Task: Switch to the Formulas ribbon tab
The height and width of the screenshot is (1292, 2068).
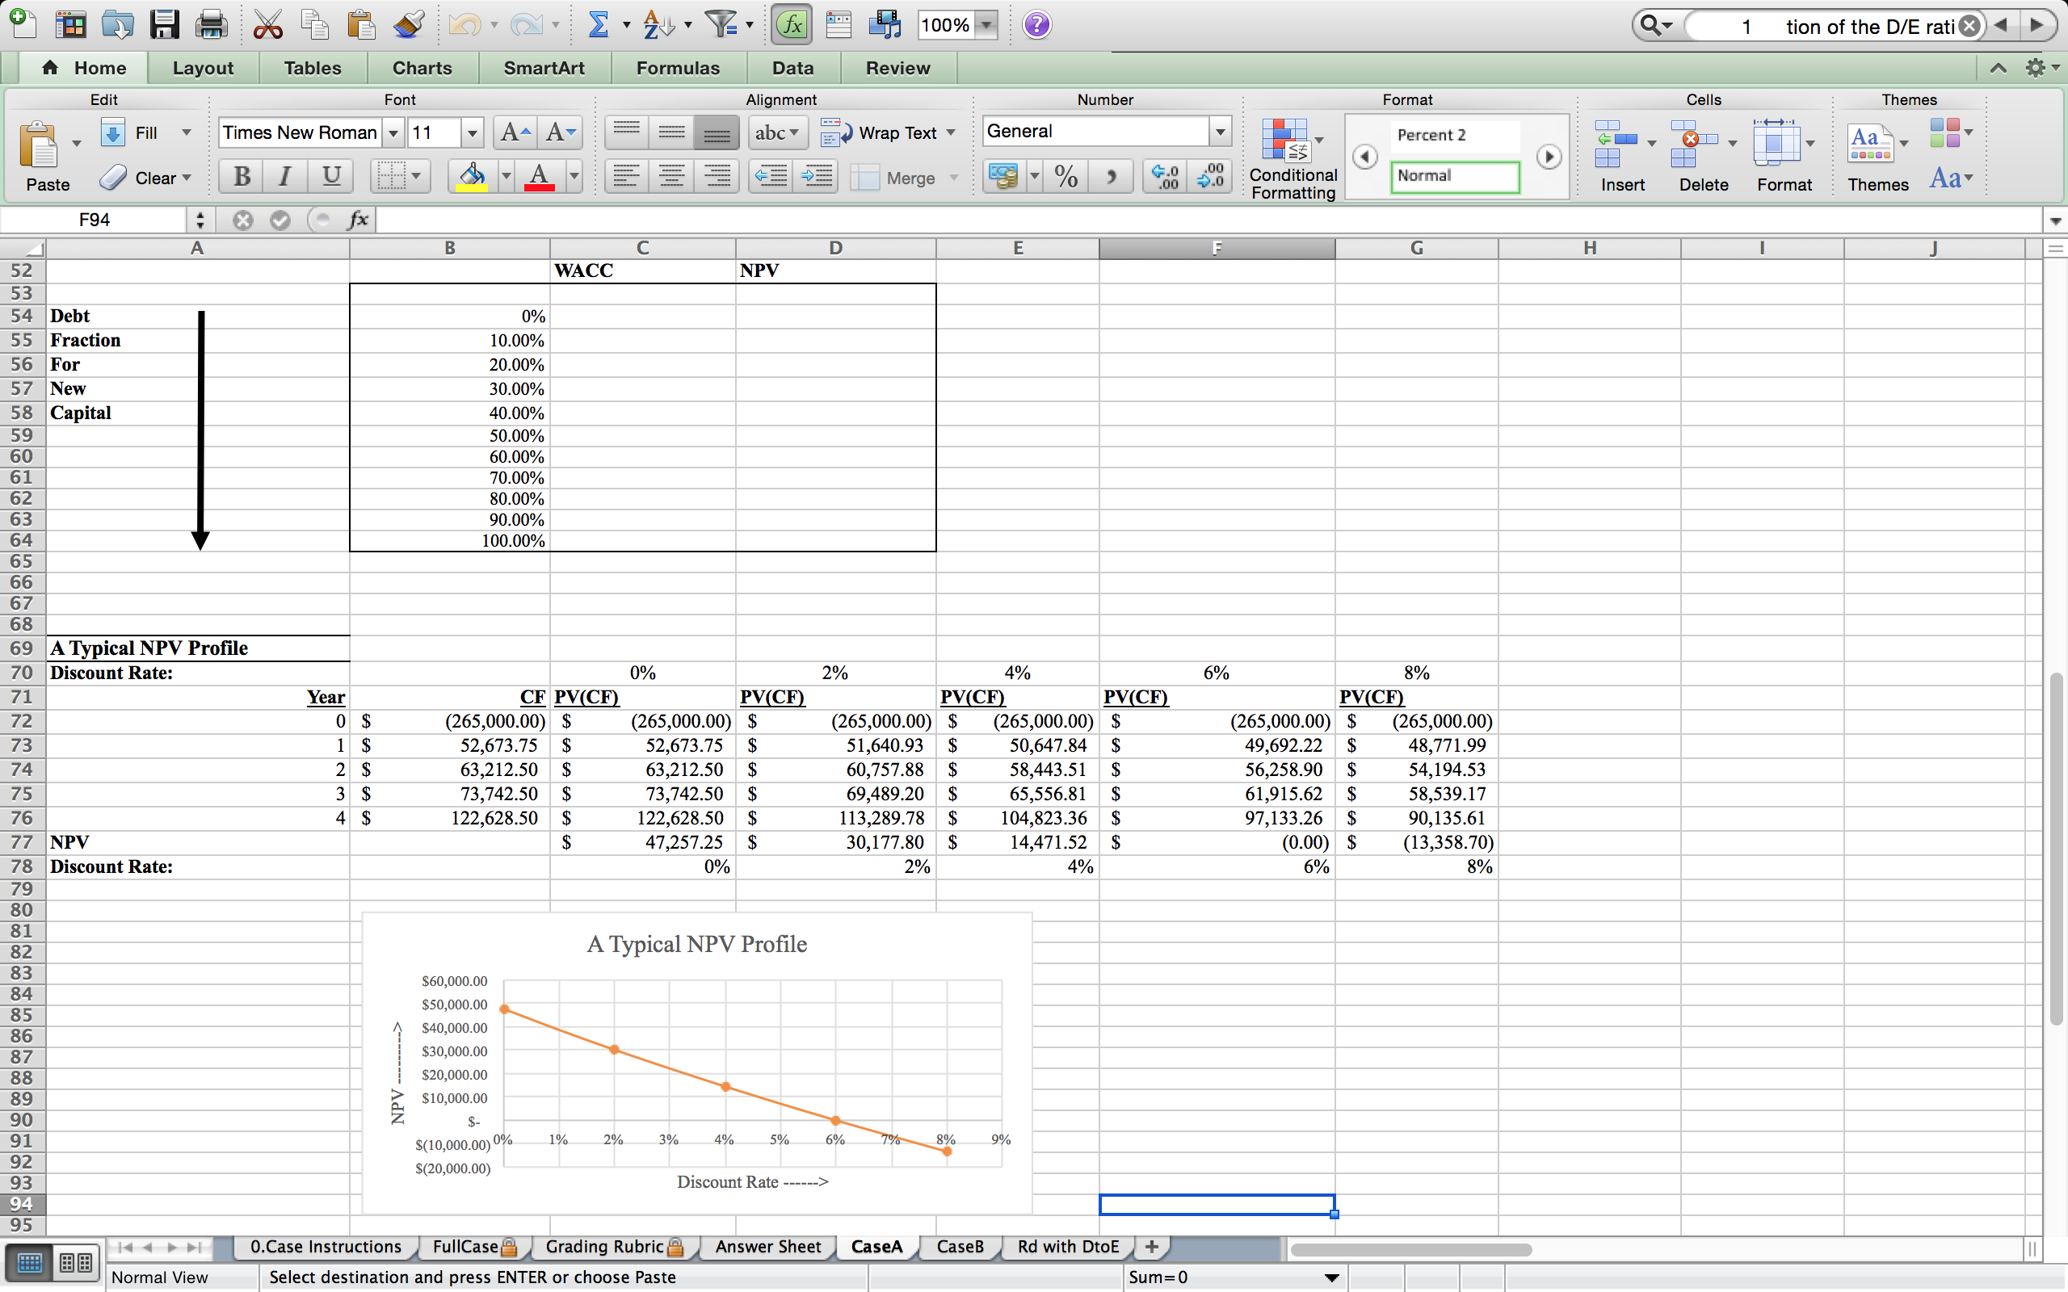Action: 676,68
